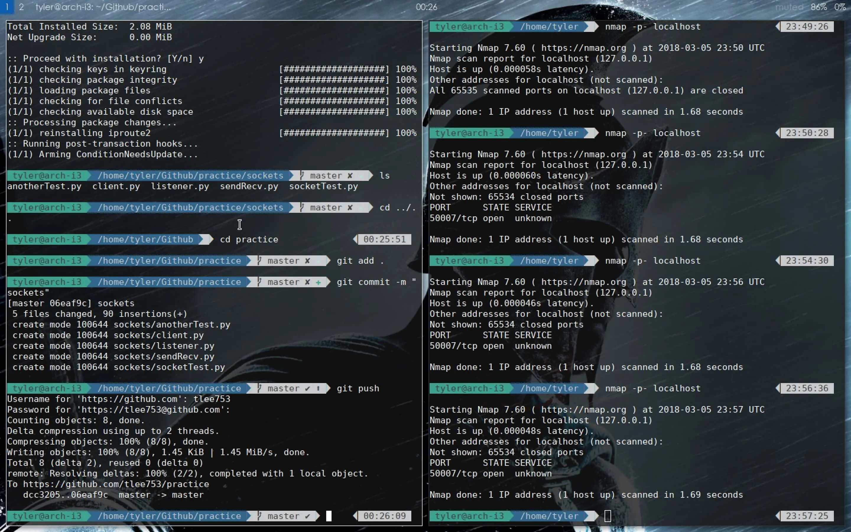Click the 23:57:25 timestamp in right terminal
The height and width of the screenshot is (532, 851).
[x=807, y=516]
